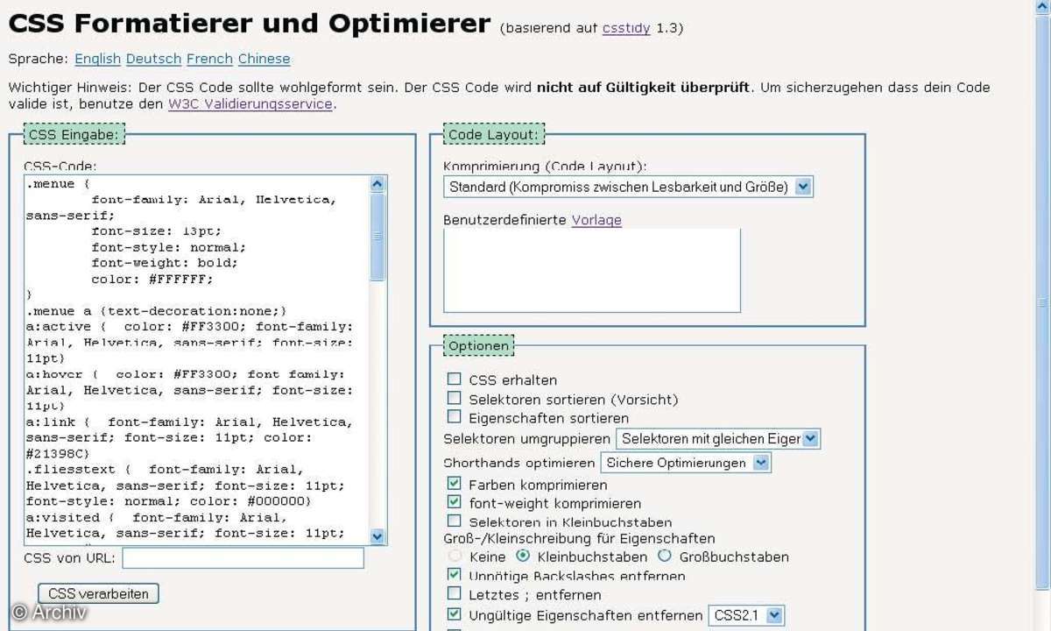This screenshot has width=1051, height=631.
Task: Open the Shorthands optimieren dropdown
Action: pos(686,463)
